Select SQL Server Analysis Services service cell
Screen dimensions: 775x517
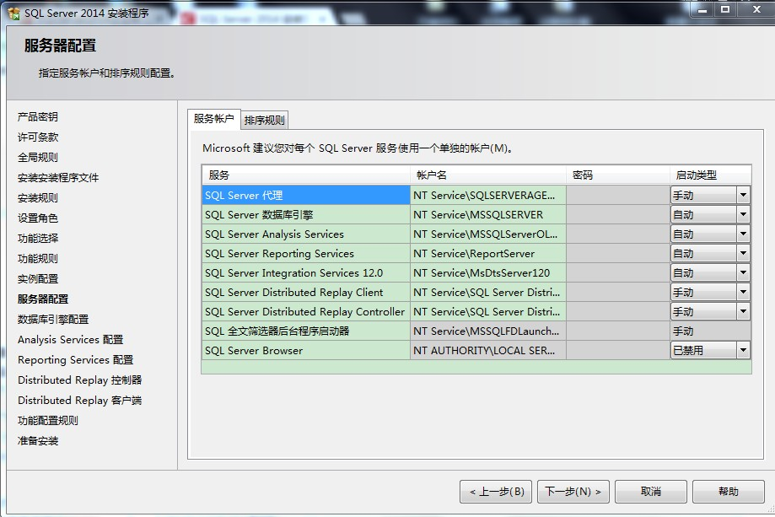click(306, 234)
